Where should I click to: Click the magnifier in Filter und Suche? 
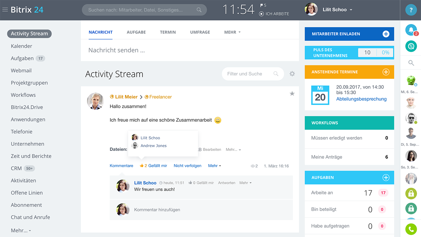click(276, 74)
